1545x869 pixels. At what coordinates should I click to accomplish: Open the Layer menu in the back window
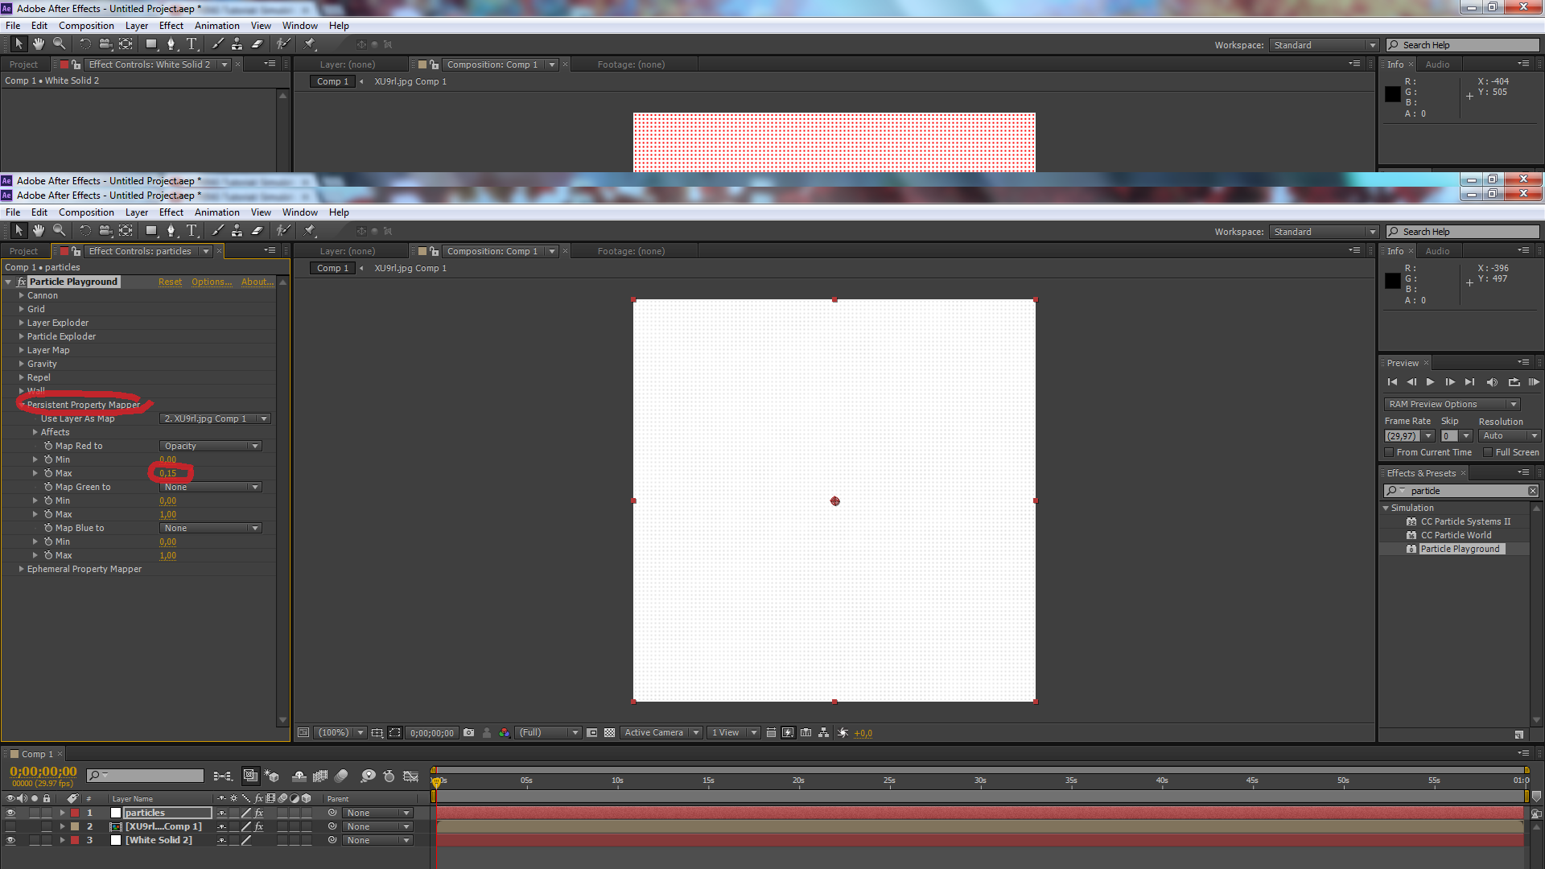136,26
